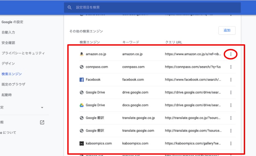Open more actions for drive.google.com row
256x156 pixels.
click(x=231, y=93)
